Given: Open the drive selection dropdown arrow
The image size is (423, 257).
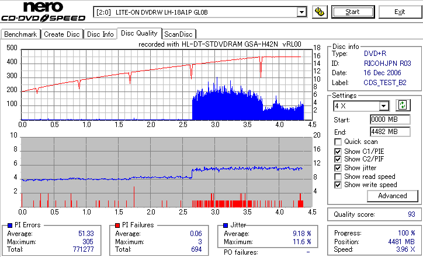Looking at the screenshot, I should pos(301,12).
